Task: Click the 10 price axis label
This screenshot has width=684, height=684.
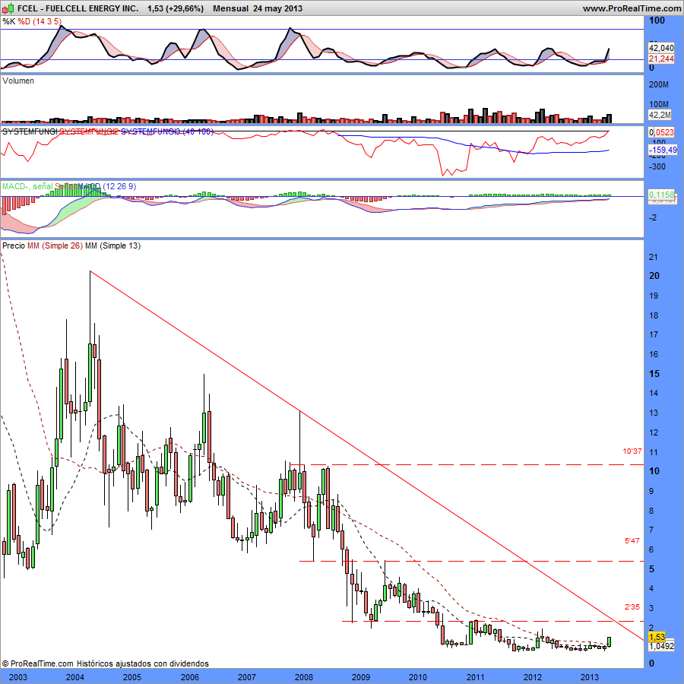Action: coord(654,471)
